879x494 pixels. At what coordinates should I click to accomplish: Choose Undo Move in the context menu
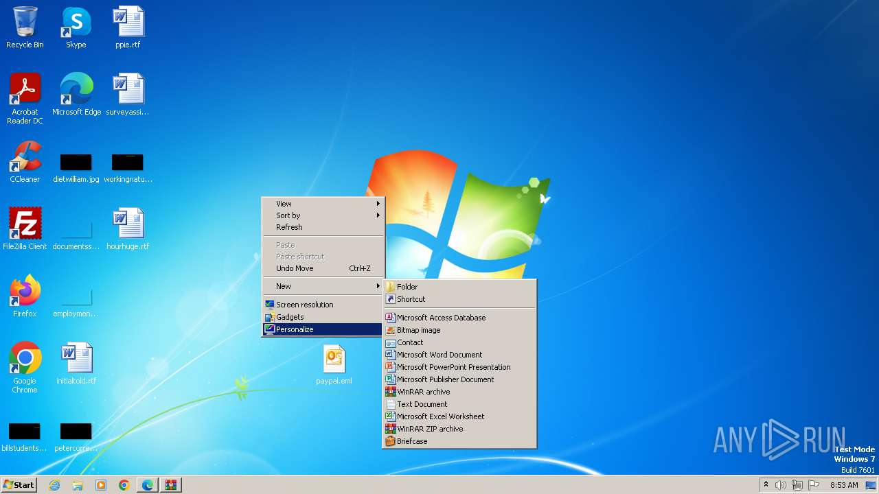pos(323,268)
